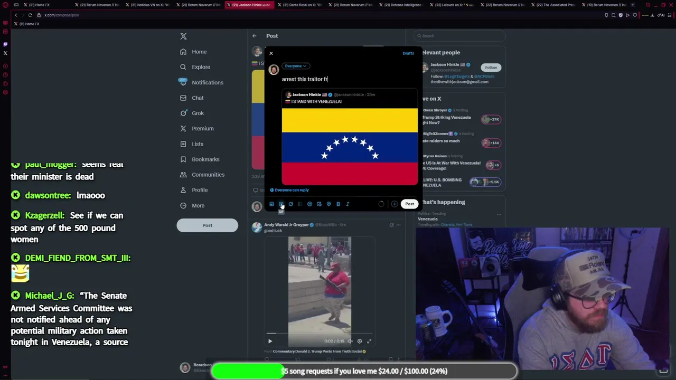The width and height of the screenshot is (676, 380).
Task: Click the schedule post icon
Action: tap(319, 204)
